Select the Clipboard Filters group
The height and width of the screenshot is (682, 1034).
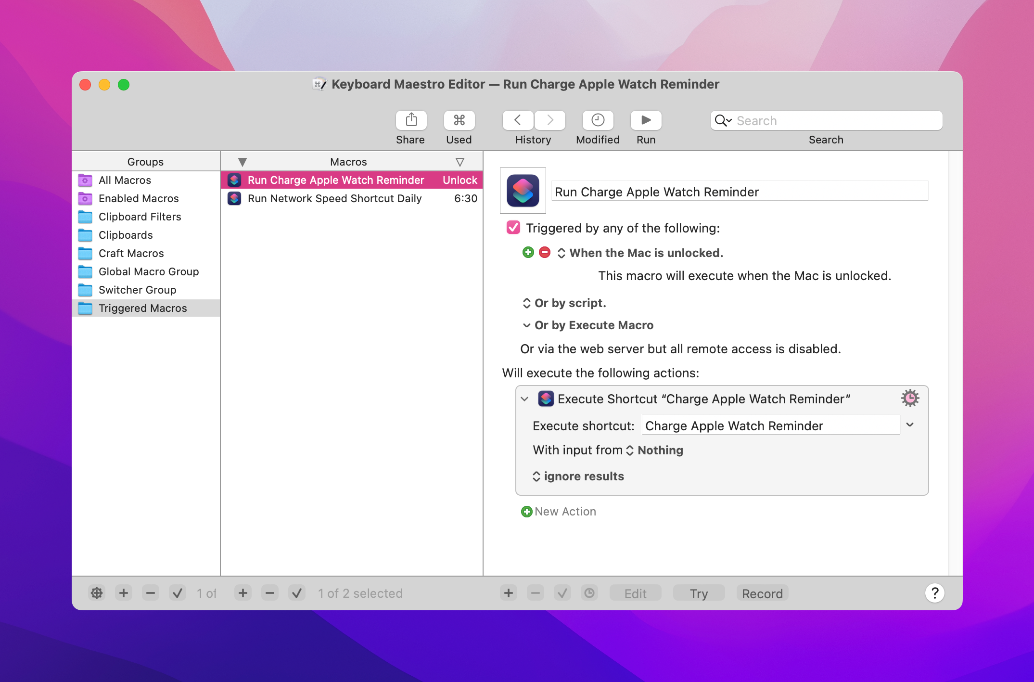pos(146,217)
